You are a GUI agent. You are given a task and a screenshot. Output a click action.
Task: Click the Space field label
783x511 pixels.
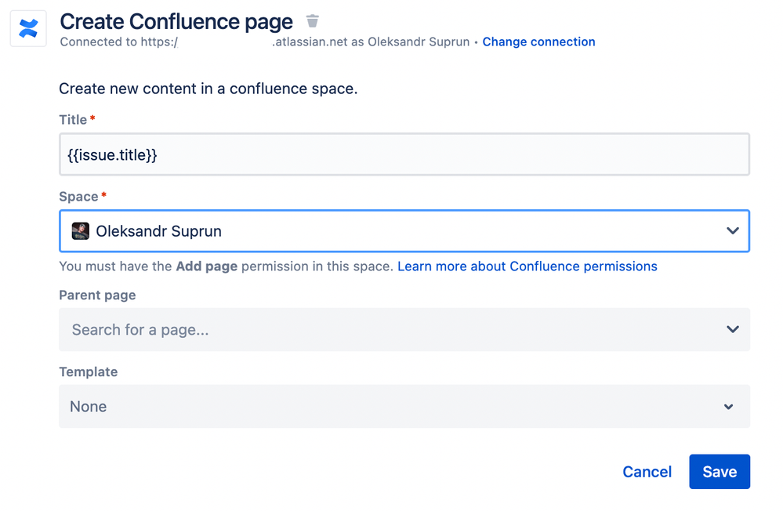point(78,197)
